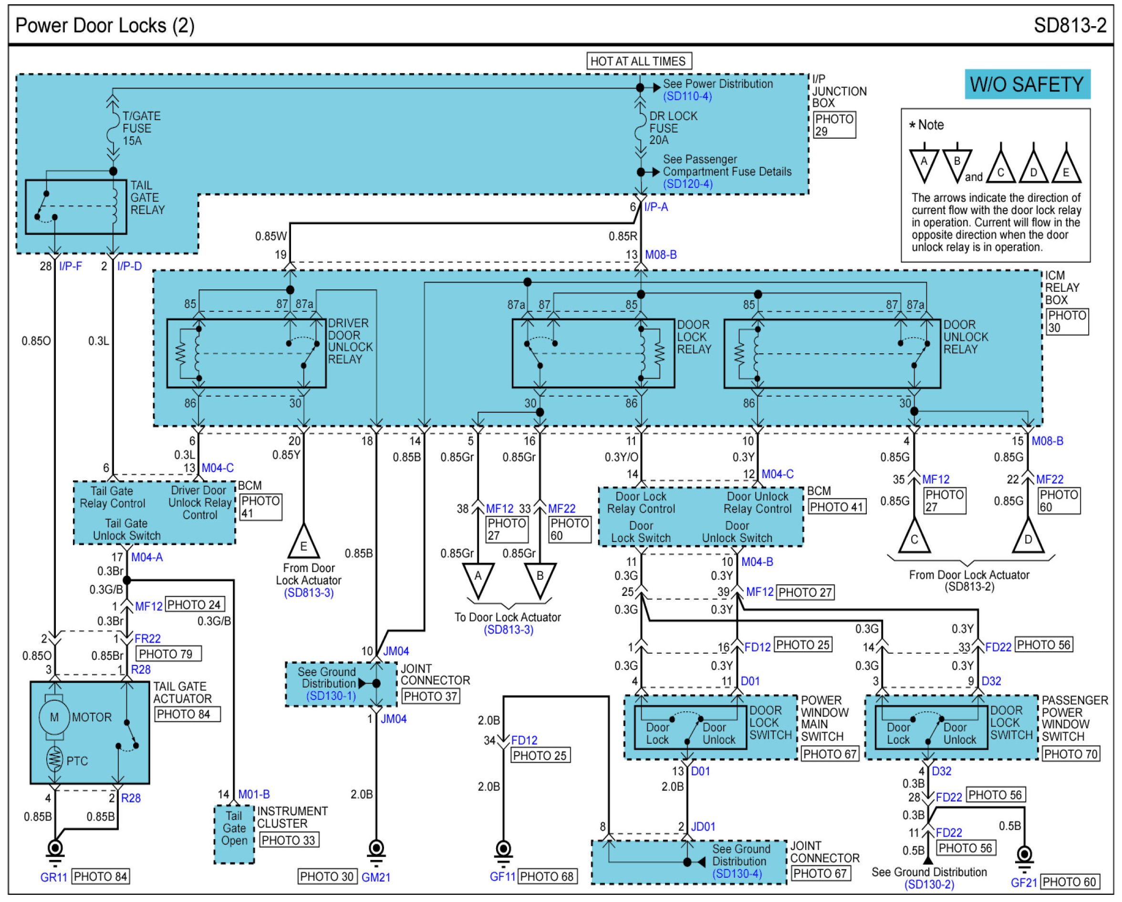
Task: Click triangle connector E symbol
Action: pos(303,543)
